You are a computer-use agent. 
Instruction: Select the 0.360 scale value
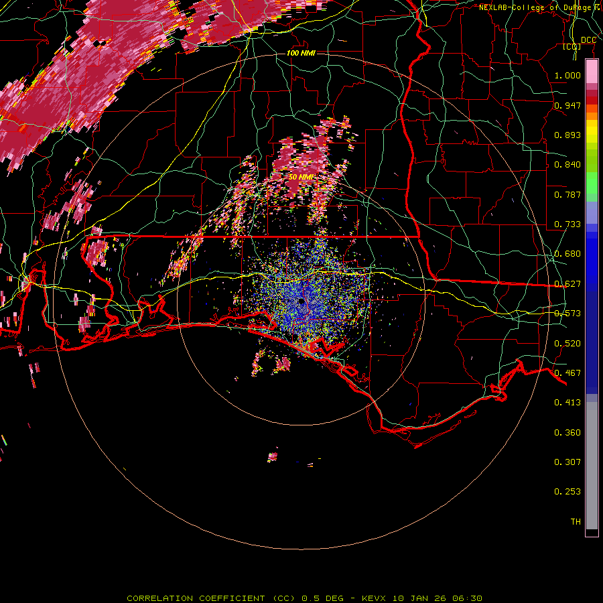(x=567, y=433)
